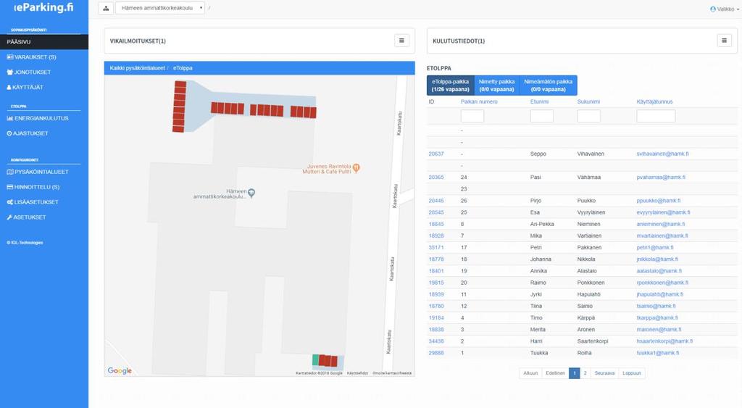The width and height of the screenshot is (742, 408).
Task: Focus the Paikan numero filter field
Action: (472, 116)
